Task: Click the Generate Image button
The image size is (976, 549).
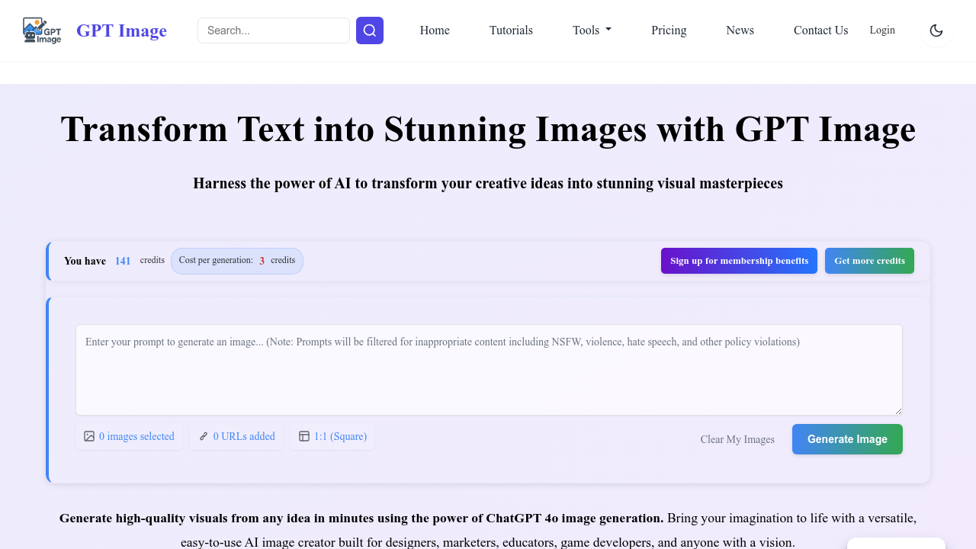Action: [x=847, y=439]
